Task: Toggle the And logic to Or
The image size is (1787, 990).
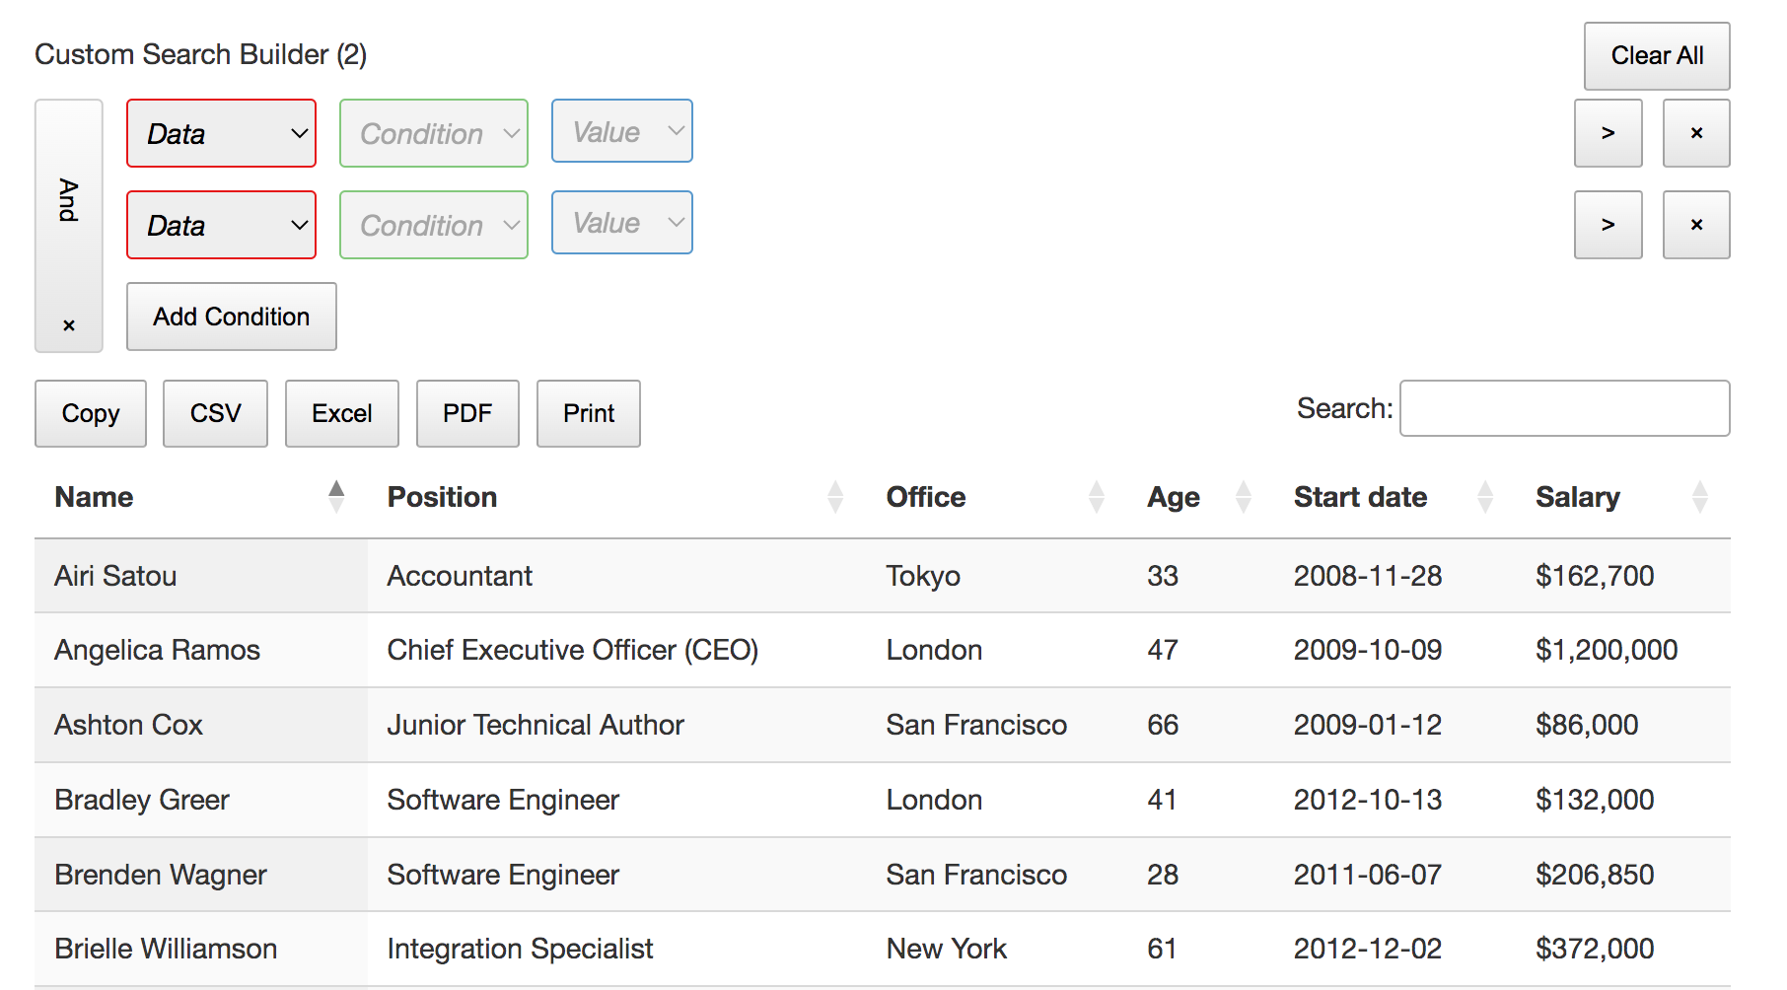Action: tap(68, 200)
